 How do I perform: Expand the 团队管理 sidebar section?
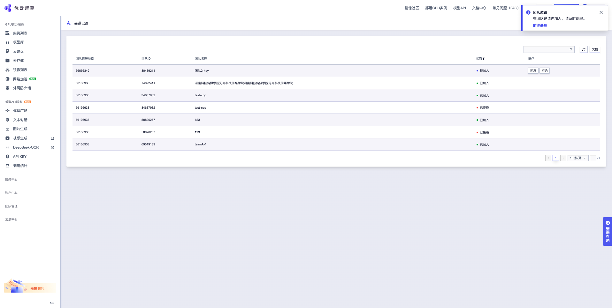[x=11, y=206]
